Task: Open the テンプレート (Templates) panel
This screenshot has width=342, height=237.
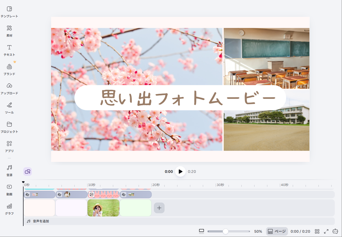Action: (x=9, y=12)
